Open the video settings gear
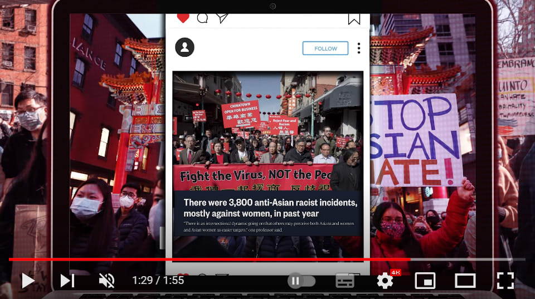 385,281
